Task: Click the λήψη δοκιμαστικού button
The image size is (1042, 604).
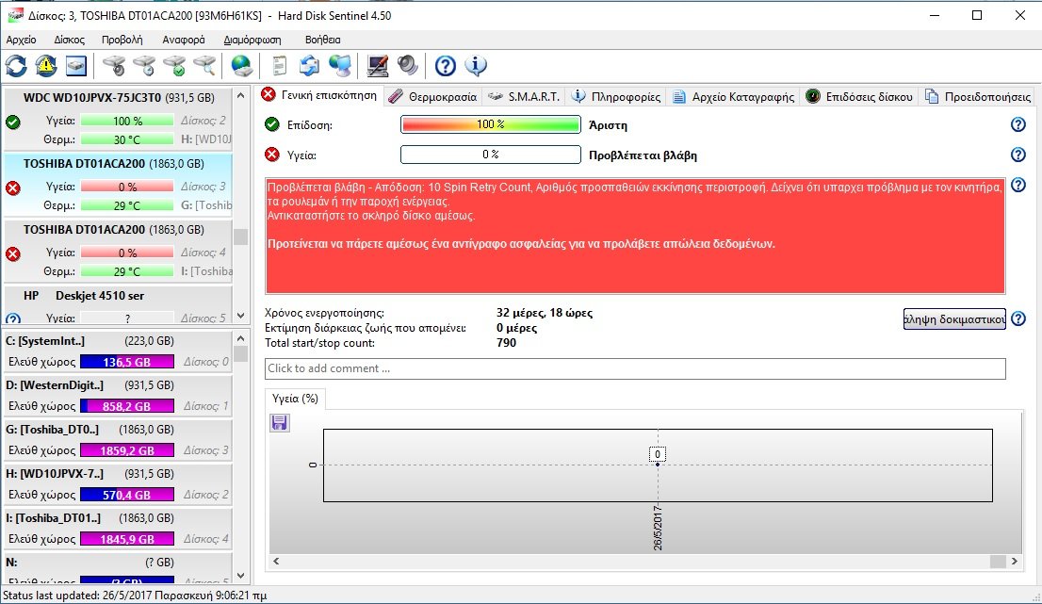Action: tap(953, 318)
